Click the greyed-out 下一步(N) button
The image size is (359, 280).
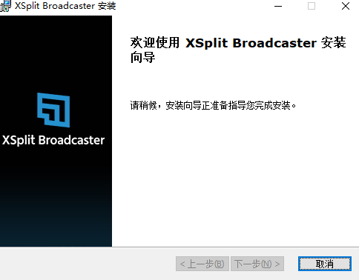(x=257, y=264)
